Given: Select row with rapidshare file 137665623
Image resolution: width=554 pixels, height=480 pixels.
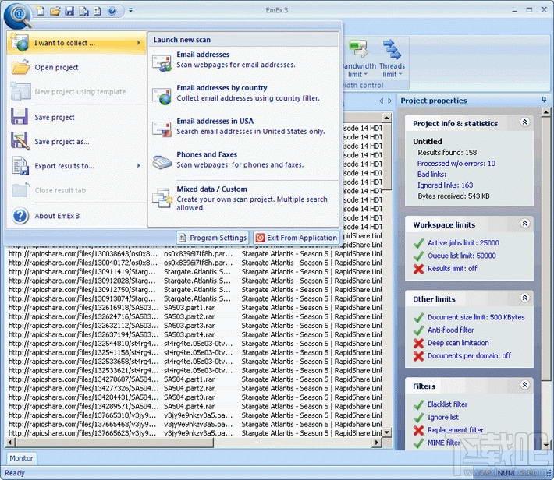Looking at the screenshot, I should 195,433.
